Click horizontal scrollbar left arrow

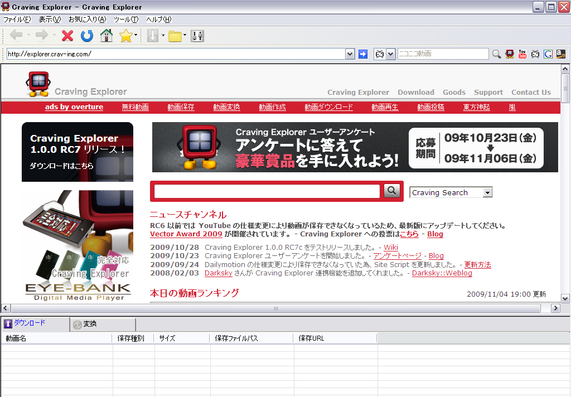[6, 308]
